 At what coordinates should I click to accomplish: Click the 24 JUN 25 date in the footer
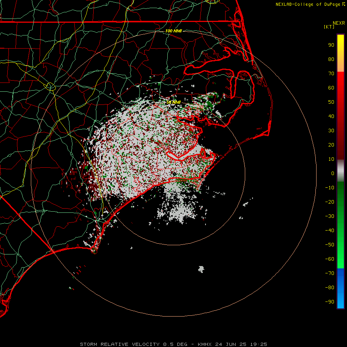pyautogui.click(x=231, y=344)
